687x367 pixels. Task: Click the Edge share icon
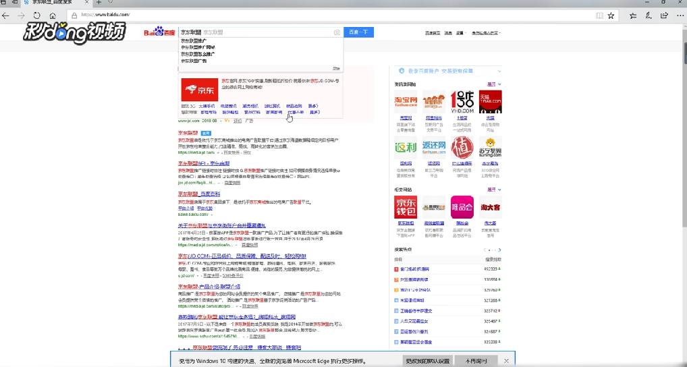(665, 16)
